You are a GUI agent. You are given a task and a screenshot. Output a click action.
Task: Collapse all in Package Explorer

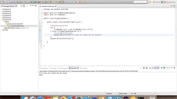21,6
